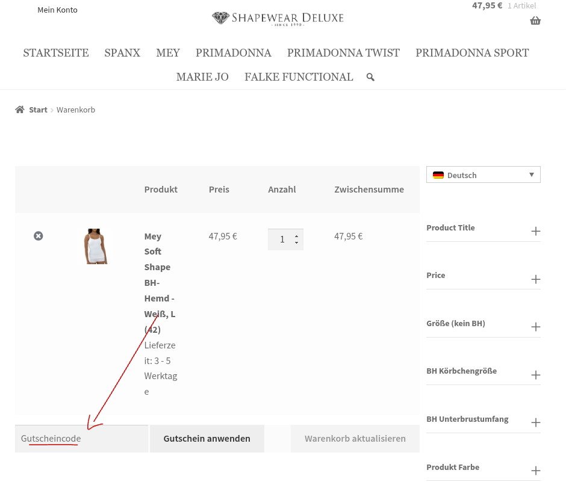Expand the Produkt Farbe filter
This screenshot has height=485, width=566.
(535, 471)
